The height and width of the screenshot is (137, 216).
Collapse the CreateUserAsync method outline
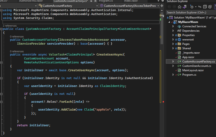[x=2, y=62]
